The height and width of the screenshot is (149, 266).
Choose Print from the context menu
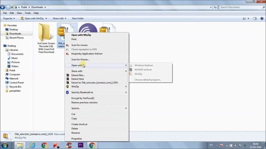tap(97, 39)
